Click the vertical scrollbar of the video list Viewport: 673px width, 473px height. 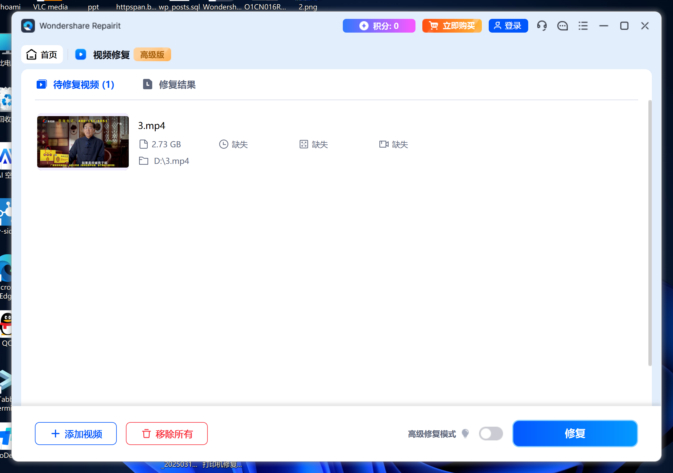pyautogui.click(x=650, y=233)
